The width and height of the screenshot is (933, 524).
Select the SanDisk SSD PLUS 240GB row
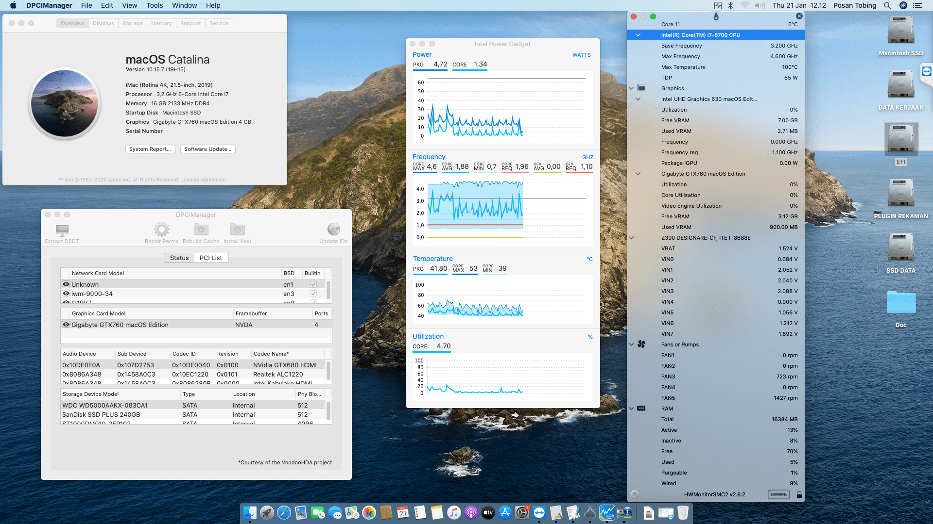[193, 414]
